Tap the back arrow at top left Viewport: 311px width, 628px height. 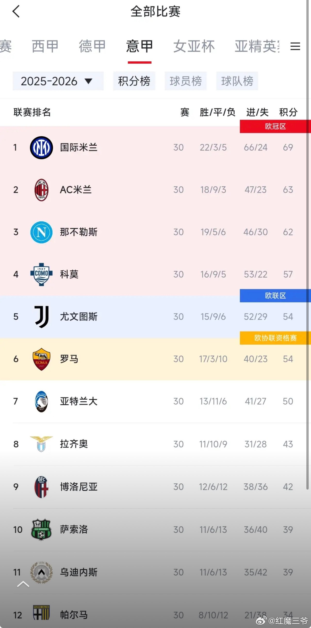16,12
